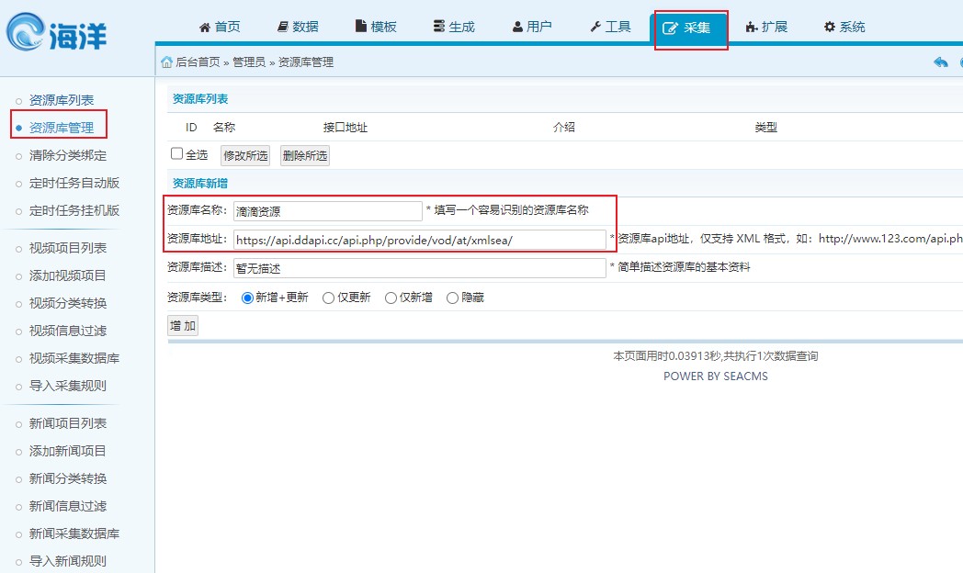Click the 海洋 logo
963x573 pixels.
click(x=57, y=35)
